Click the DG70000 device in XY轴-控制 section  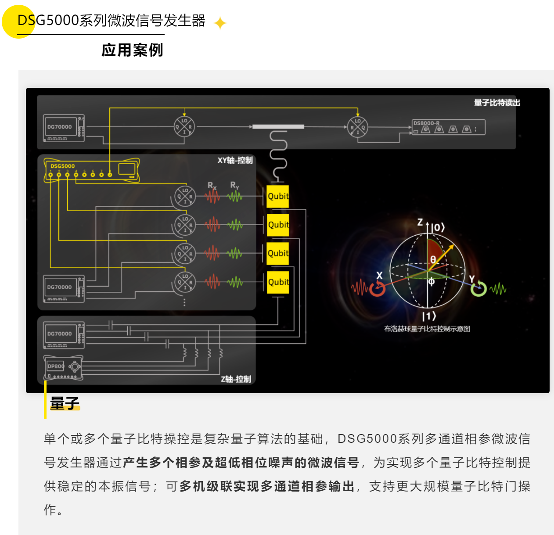coord(64,288)
